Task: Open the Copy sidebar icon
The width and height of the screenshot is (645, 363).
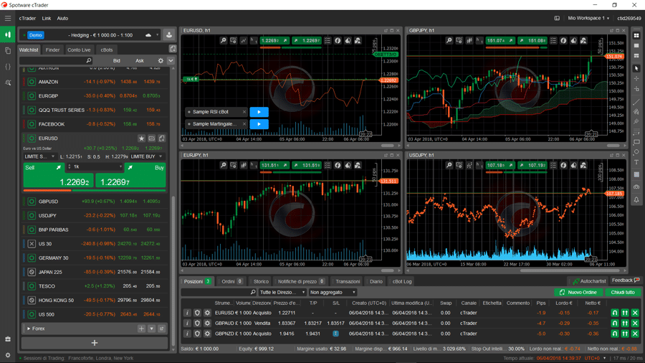Action: [x=8, y=51]
